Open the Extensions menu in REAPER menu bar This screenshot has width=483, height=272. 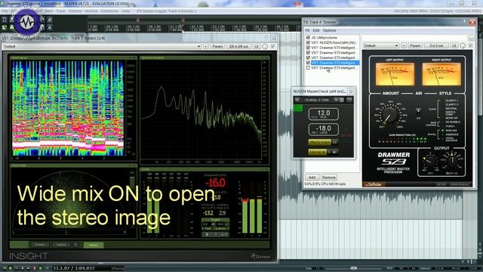(x=109, y=11)
